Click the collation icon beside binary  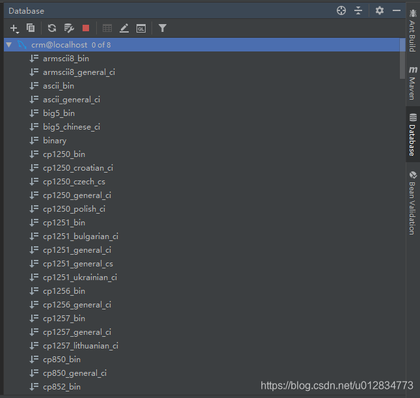(34, 140)
